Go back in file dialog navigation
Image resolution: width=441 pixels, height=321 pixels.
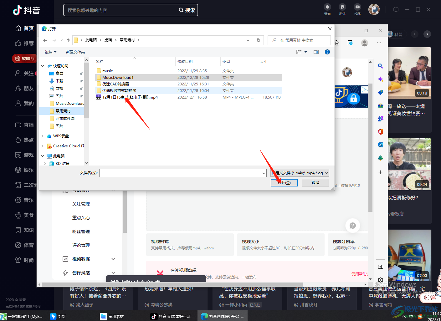pos(45,40)
